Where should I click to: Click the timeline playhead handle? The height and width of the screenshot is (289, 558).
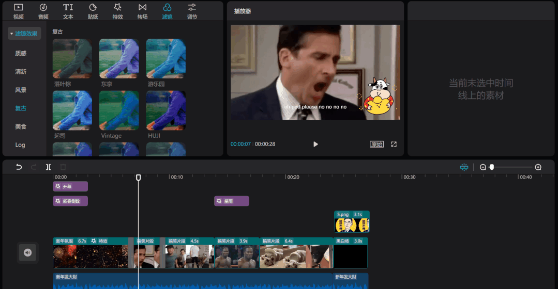coord(139,177)
